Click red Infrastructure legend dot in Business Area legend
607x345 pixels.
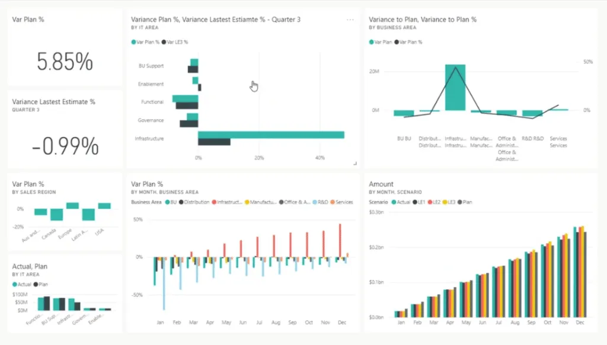pos(213,202)
